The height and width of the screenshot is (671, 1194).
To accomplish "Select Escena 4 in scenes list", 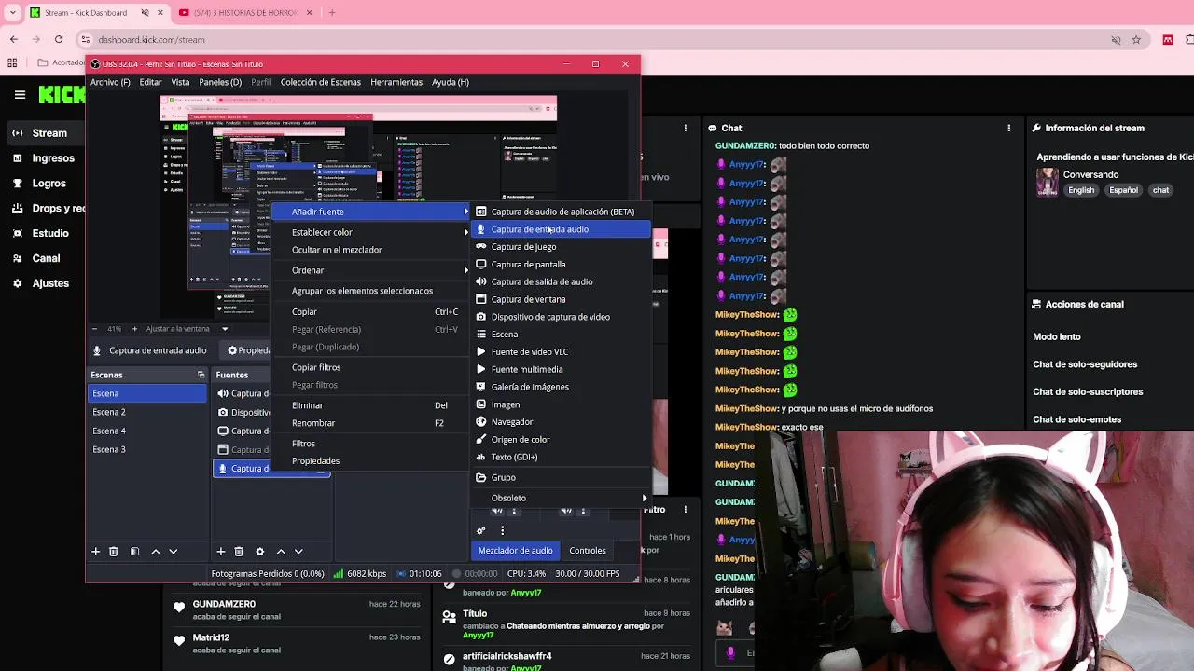I will [147, 431].
